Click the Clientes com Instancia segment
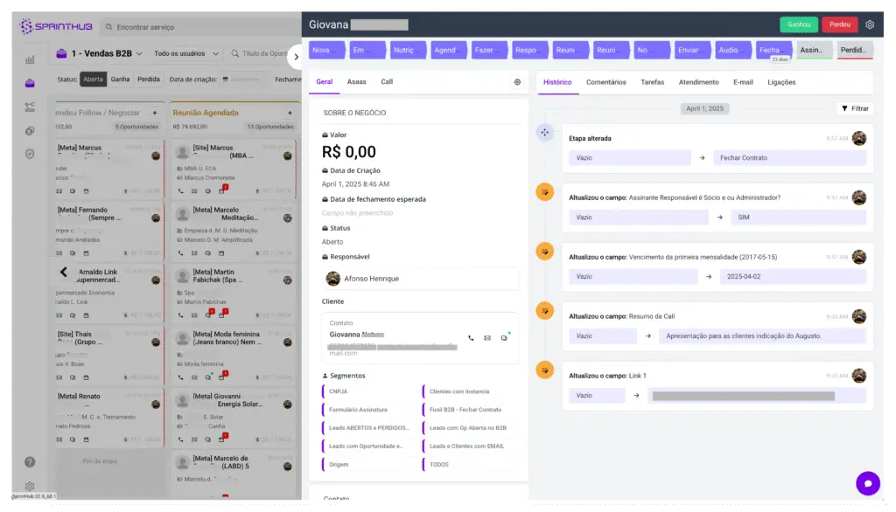Image resolution: width=896 pixels, height=512 pixels. tap(459, 391)
